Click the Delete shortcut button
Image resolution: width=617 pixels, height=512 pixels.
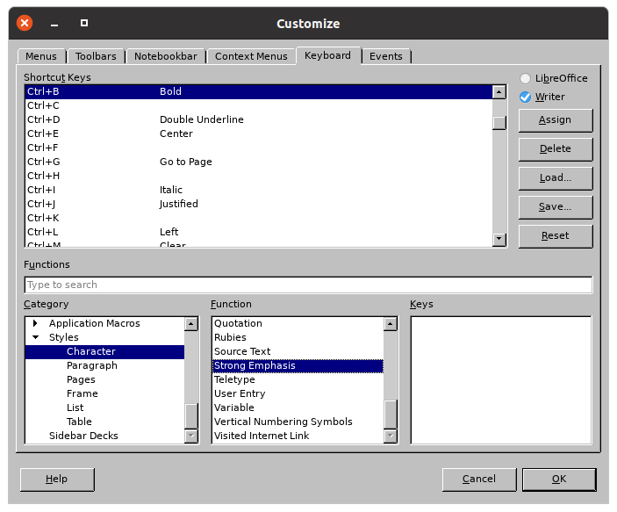[x=556, y=149]
